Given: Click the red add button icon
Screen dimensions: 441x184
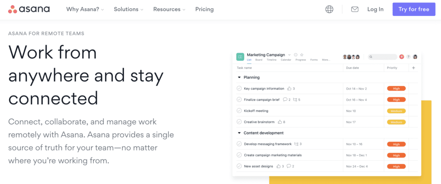Looking at the screenshot, I should [402, 57].
